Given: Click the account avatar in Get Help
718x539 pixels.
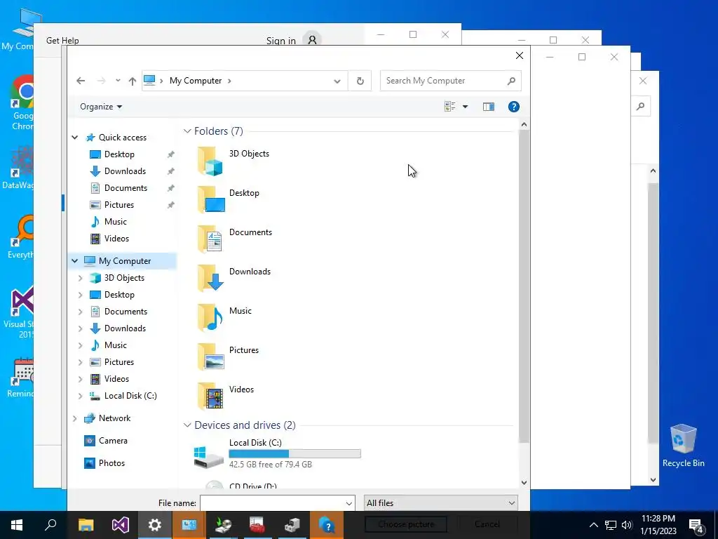Looking at the screenshot, I should click(312, 40).
